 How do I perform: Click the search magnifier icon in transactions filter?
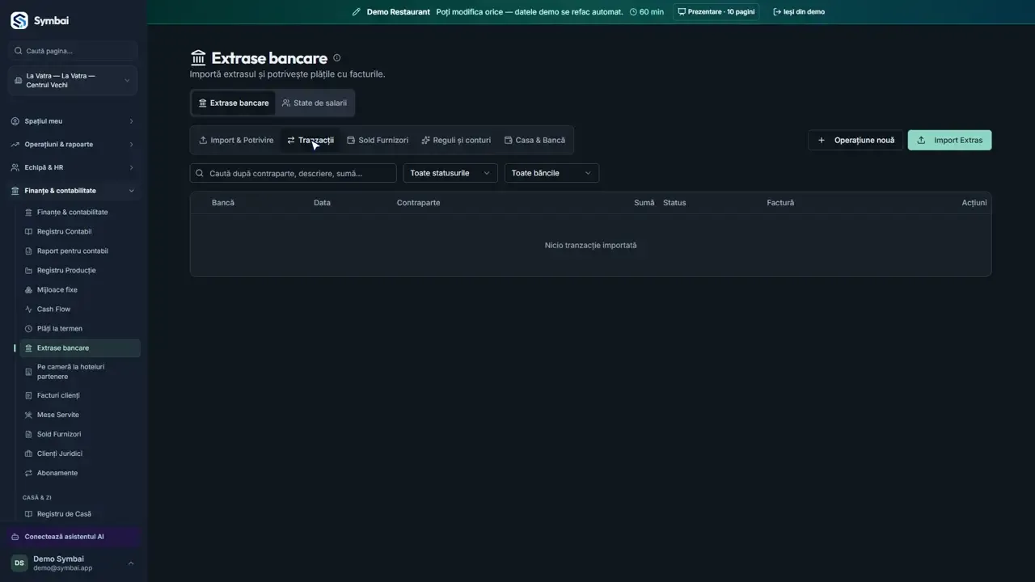tap(200, 173)
